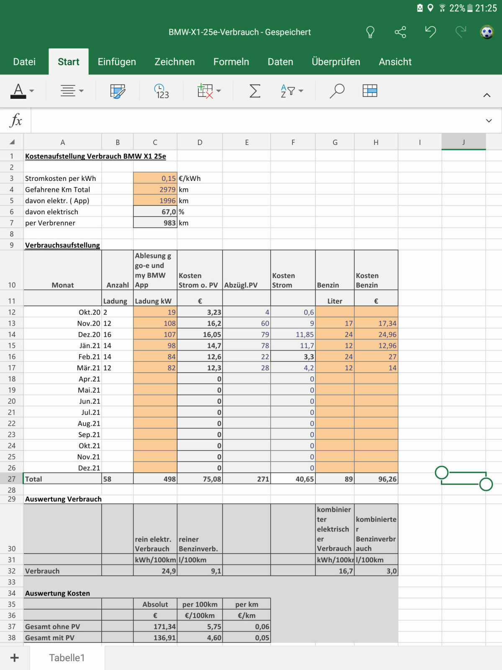502x670 pixels.
Task: Open the Daten tab
Action: [x=280, y=62]
